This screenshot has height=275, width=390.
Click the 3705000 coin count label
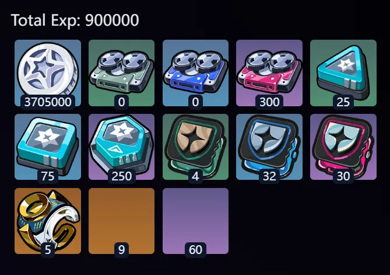coord(48,102)
